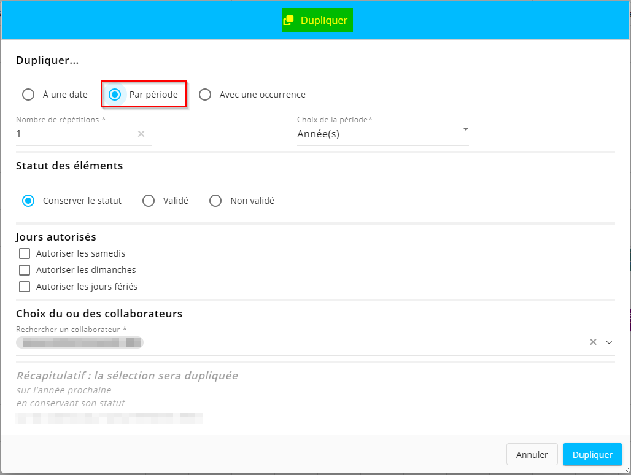Clear the selected collaborateur with the X
This screenshot has width=631, height=475.
tap(593, 342)
